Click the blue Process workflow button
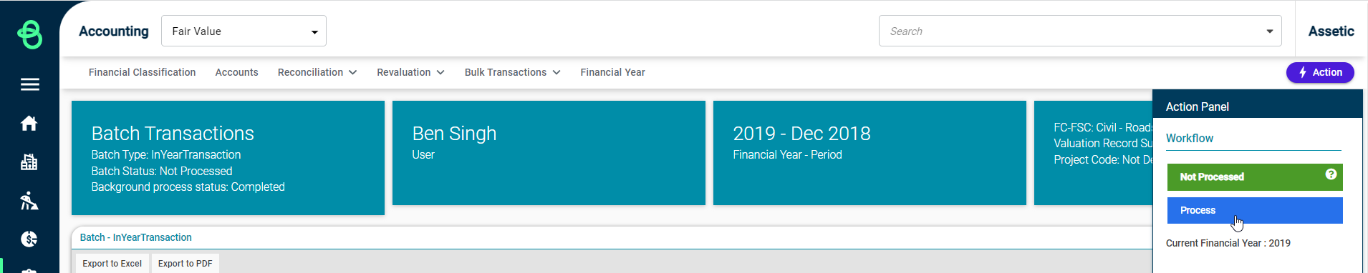 [x=1255, y=210]
